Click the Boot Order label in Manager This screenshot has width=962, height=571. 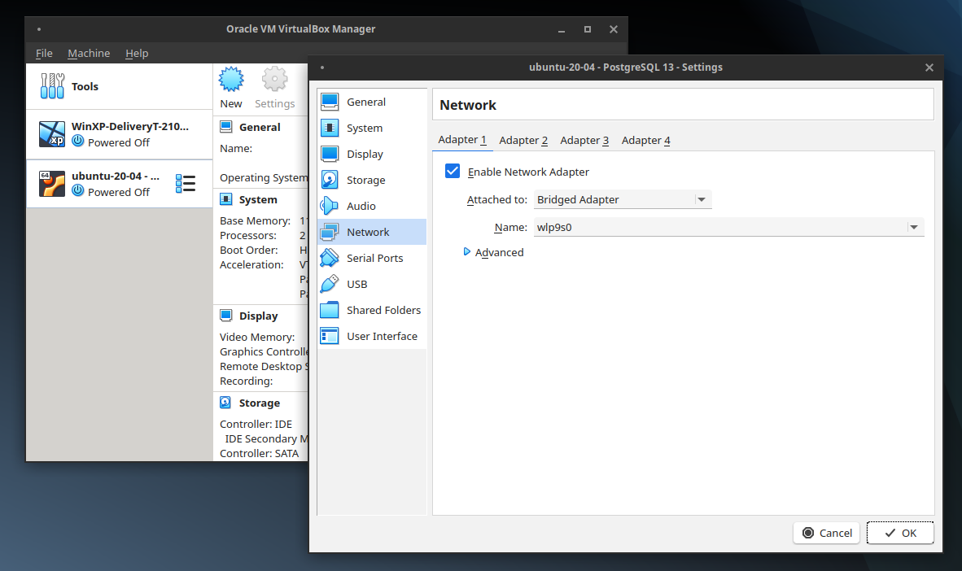[x=248, y=251]
